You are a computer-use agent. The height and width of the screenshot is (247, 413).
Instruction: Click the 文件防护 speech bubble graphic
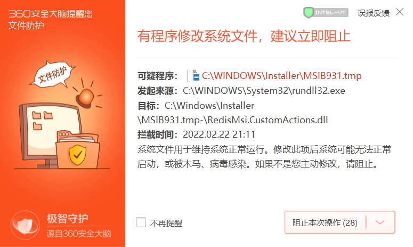pyautogui.click(x=52, y=74)
